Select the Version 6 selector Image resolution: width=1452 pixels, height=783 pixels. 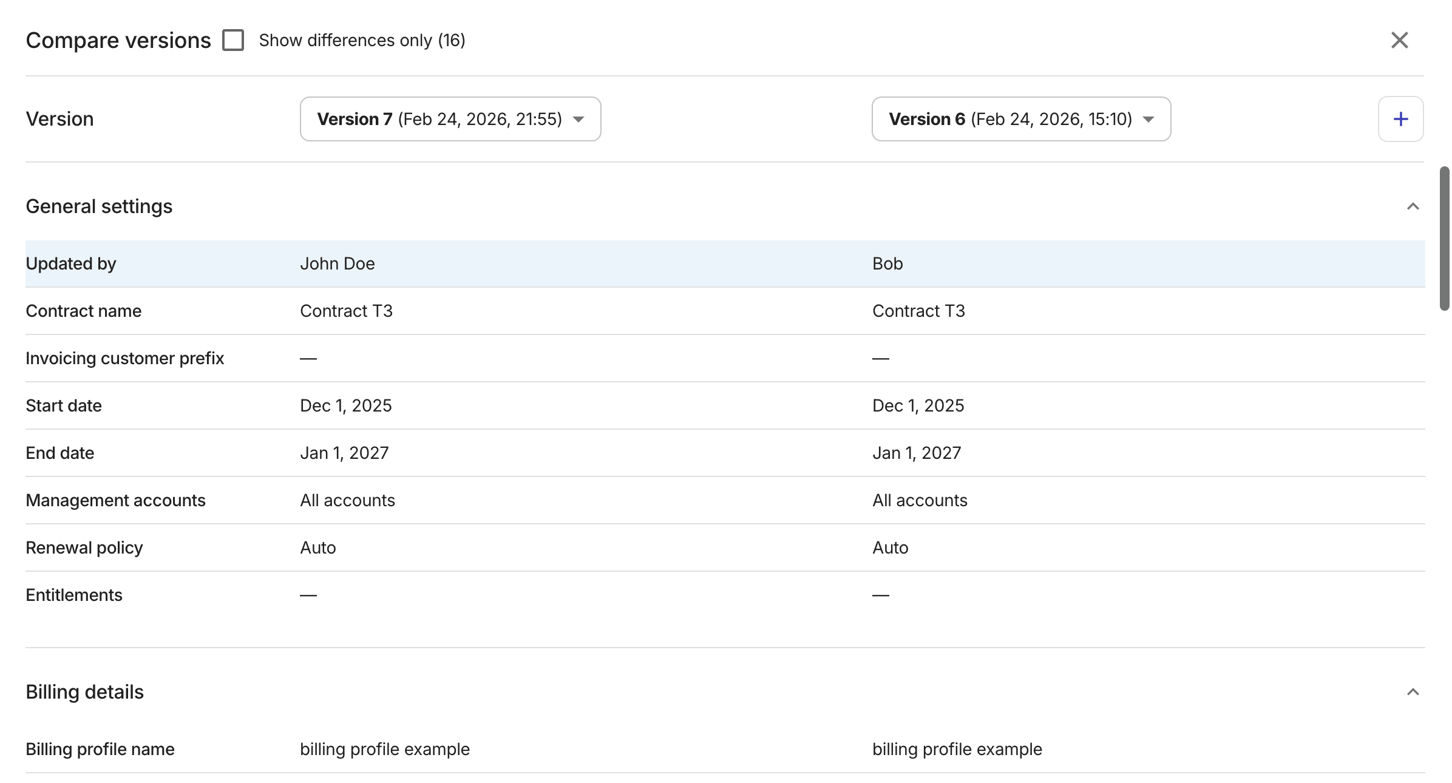[1020, 119]
